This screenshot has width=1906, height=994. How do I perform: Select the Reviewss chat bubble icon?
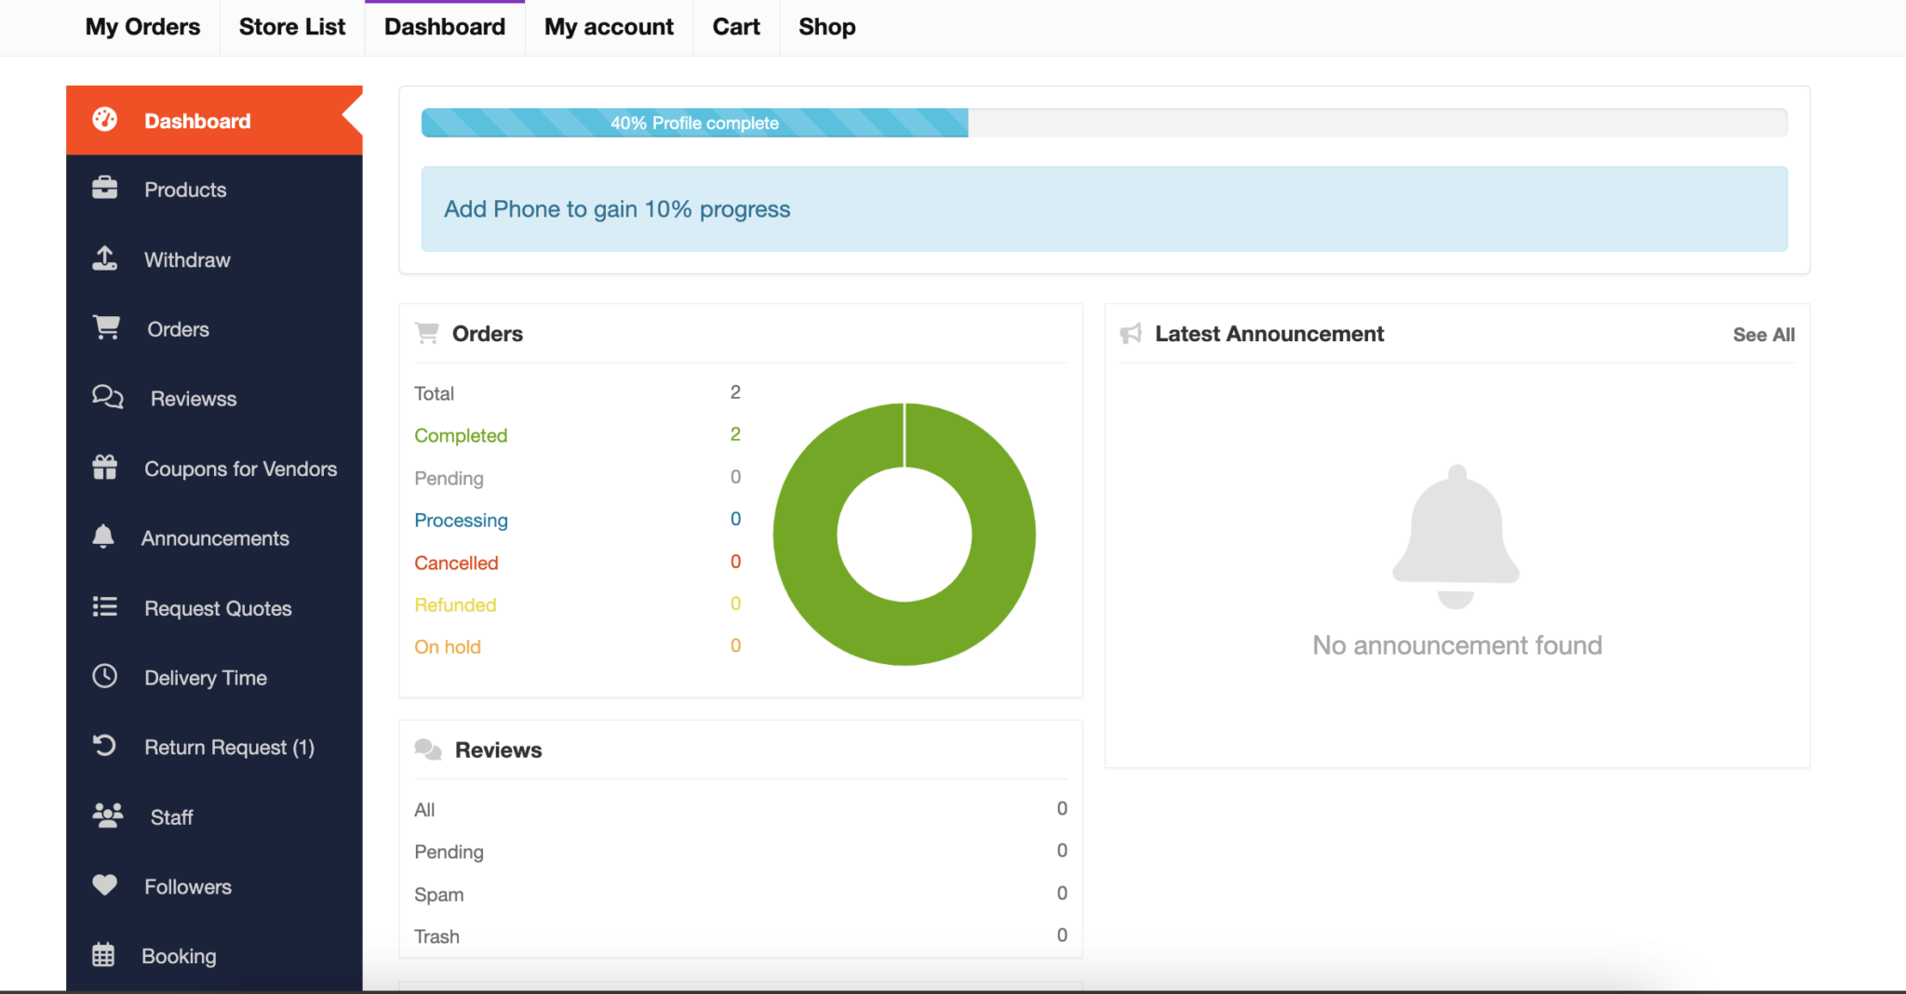click(x=105, y=398)
